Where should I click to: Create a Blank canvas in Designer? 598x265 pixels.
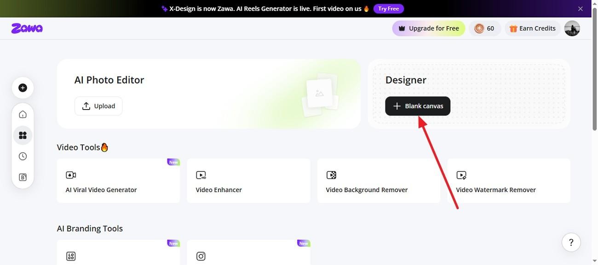pos(418,106)
